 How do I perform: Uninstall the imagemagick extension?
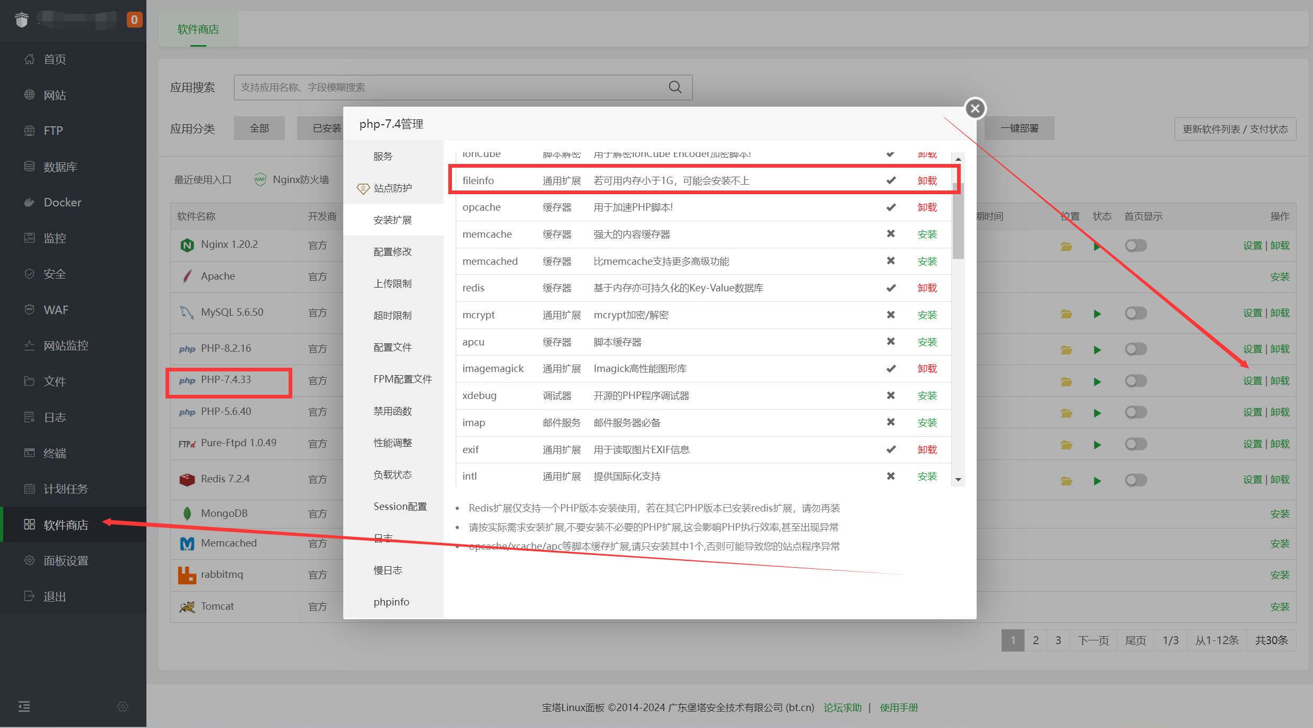pos(927,368)
